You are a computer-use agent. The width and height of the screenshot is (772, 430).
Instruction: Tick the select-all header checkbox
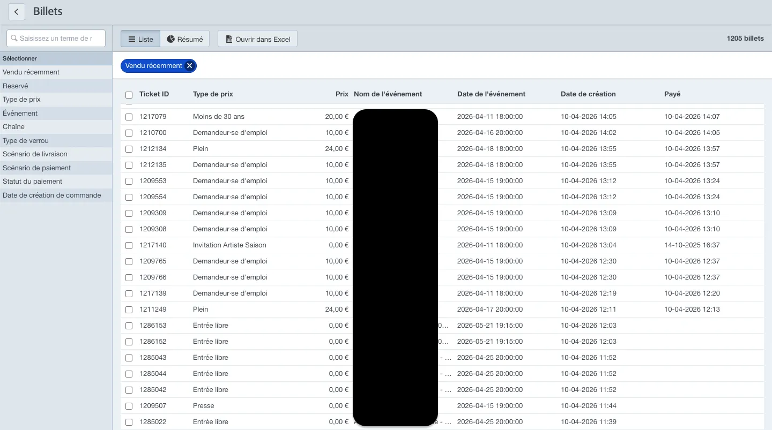tap(129, 95)
